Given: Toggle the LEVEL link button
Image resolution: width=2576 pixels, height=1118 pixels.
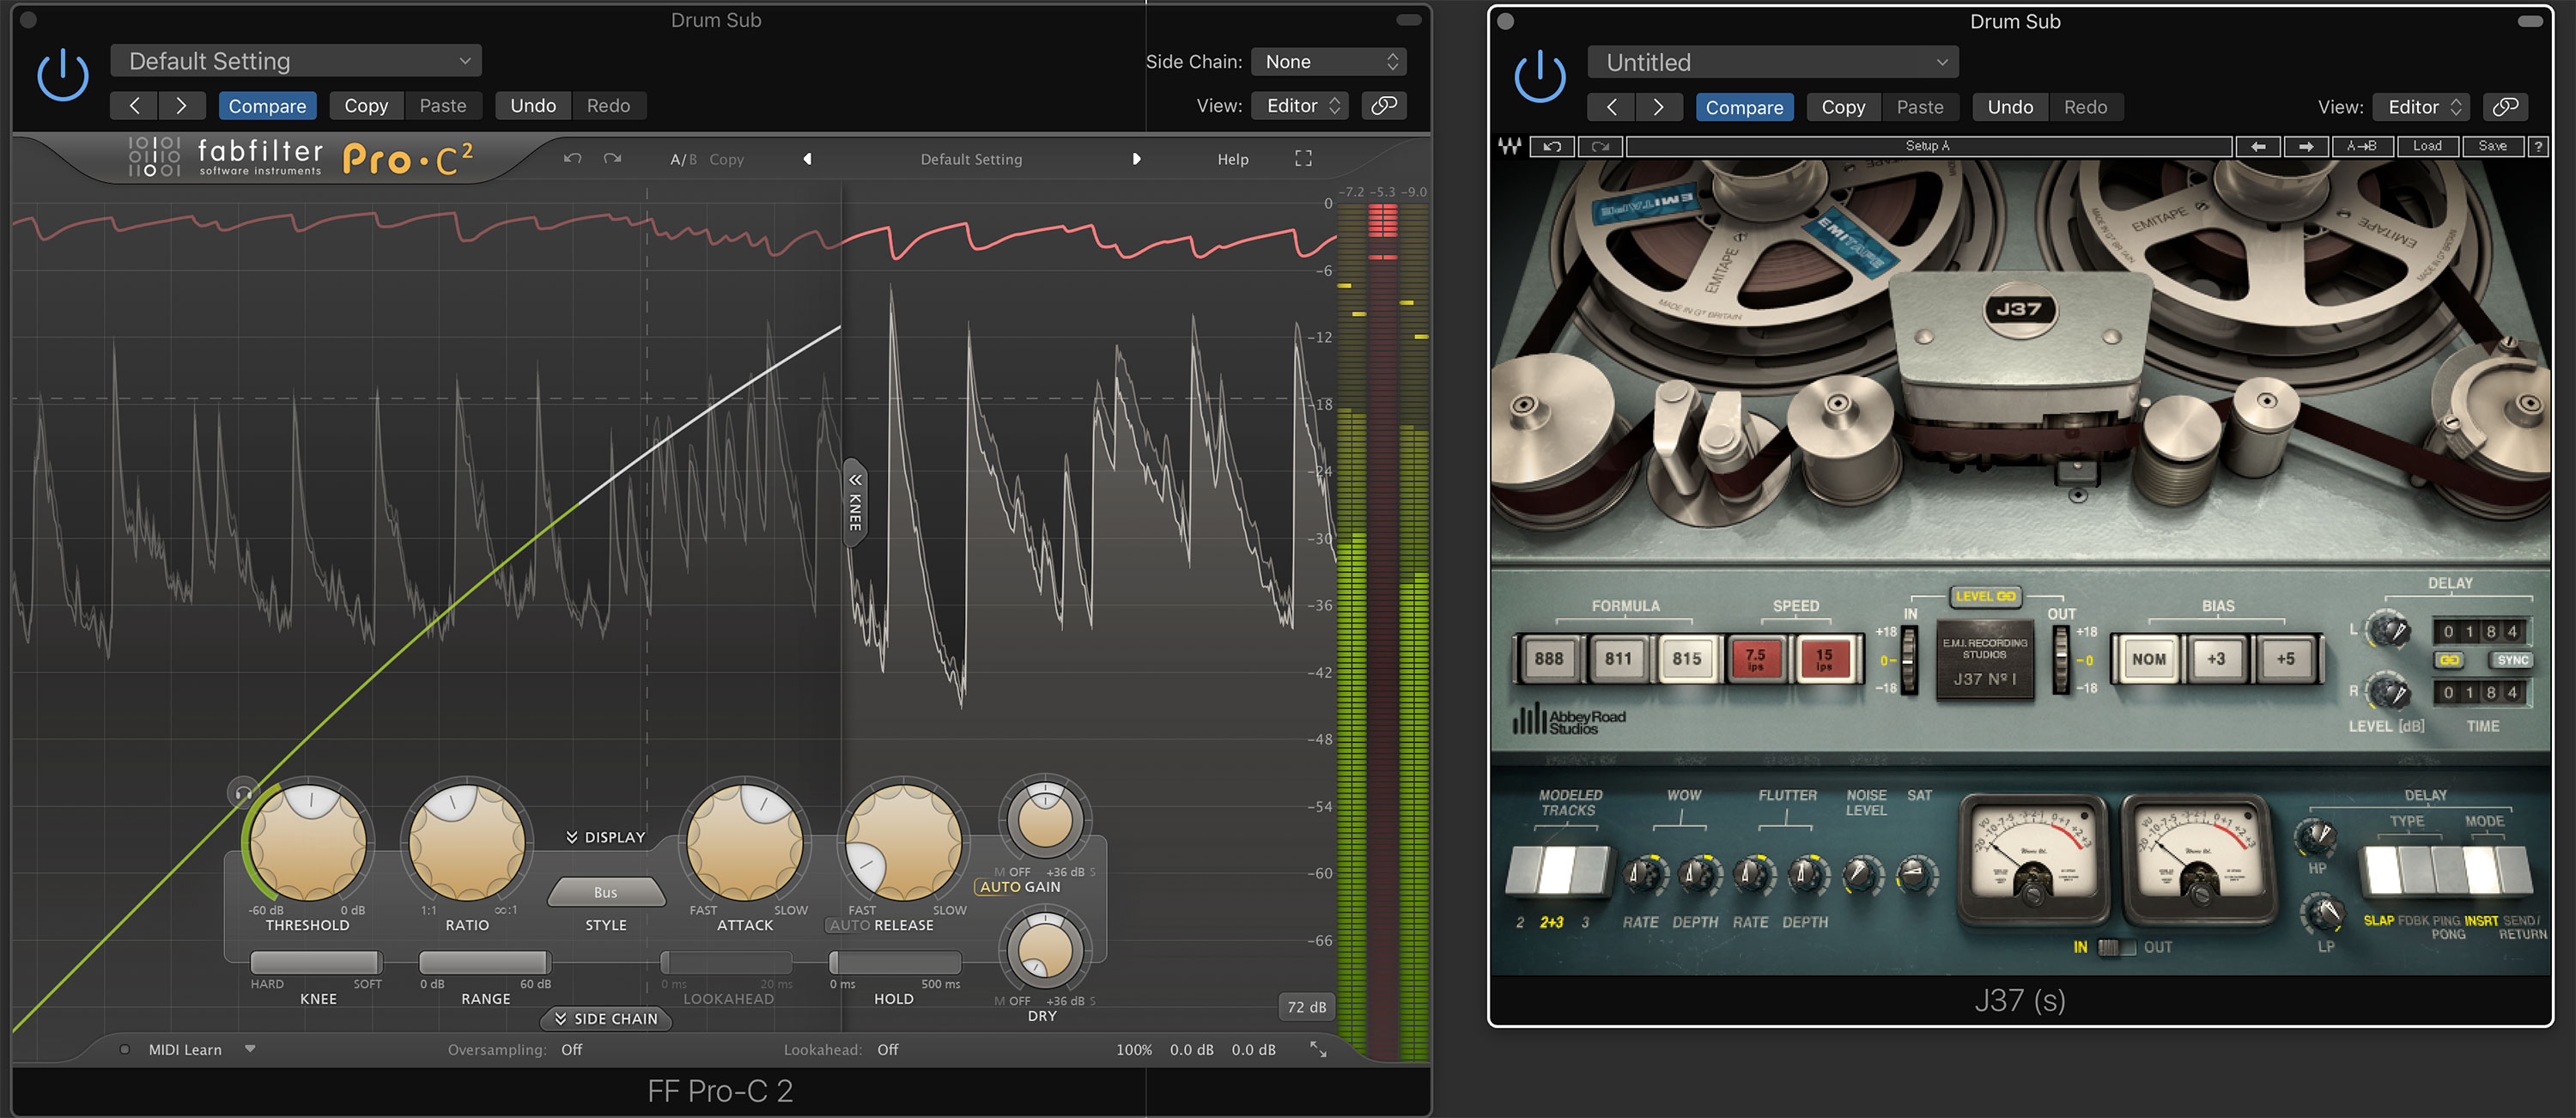Looking at the screenshot, I should pyautogui.click(x=1985, y=596).
